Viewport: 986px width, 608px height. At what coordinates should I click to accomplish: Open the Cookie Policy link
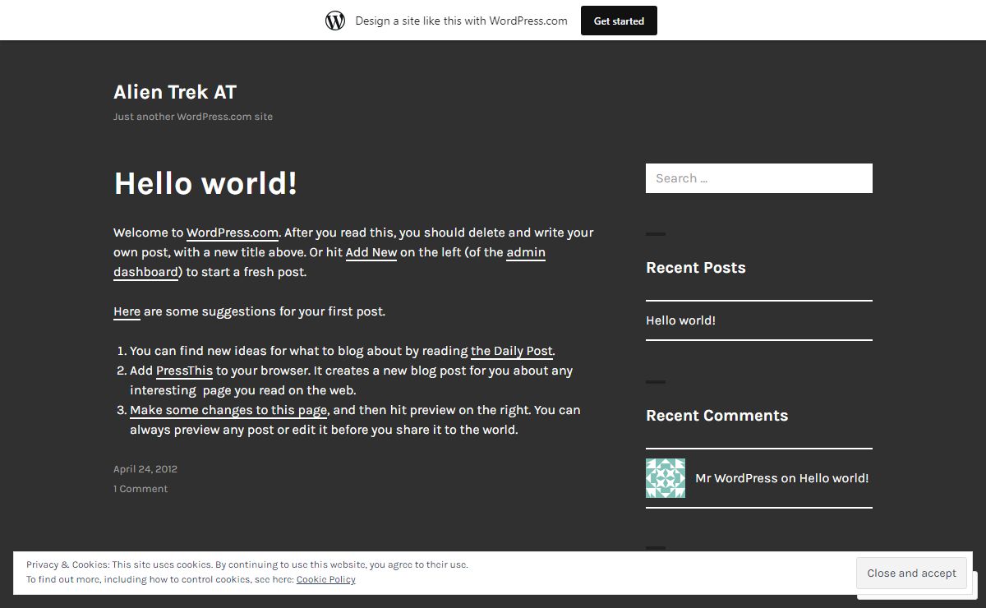coord(326,579)
